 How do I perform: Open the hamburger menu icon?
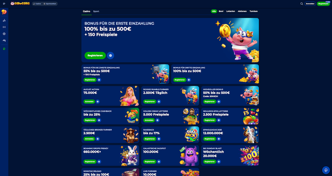(4, 4)
